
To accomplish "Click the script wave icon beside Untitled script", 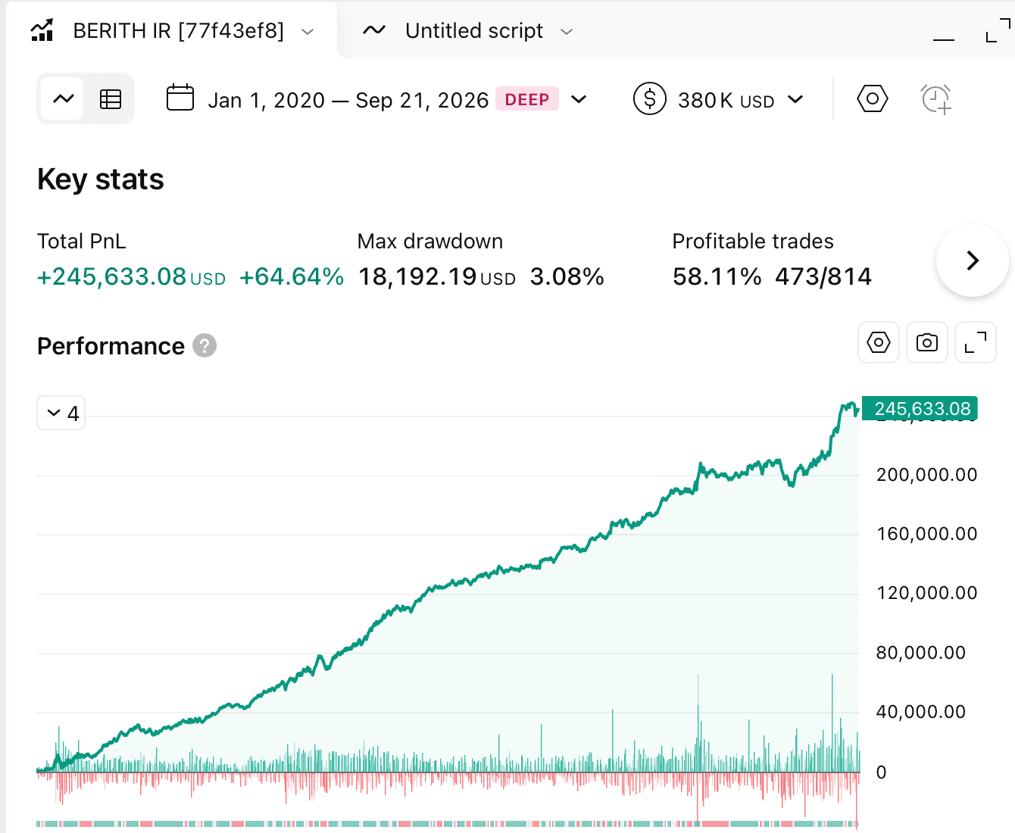I will point(374,31).
